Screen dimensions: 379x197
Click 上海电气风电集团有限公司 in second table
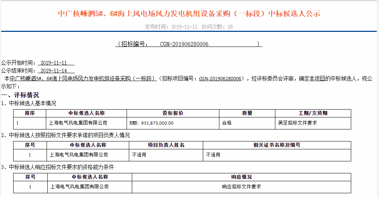[79, 155]
